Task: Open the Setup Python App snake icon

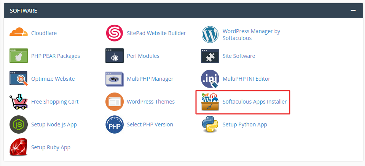Action: [210, 124]
